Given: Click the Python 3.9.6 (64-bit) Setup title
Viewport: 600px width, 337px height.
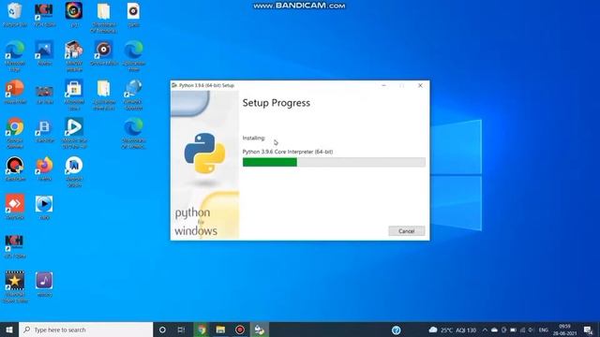Looking at the screenshot, I should pyautogui.click(x=206, y=85).
